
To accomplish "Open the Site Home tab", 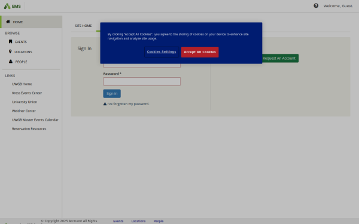I will [x=83, y=26].
